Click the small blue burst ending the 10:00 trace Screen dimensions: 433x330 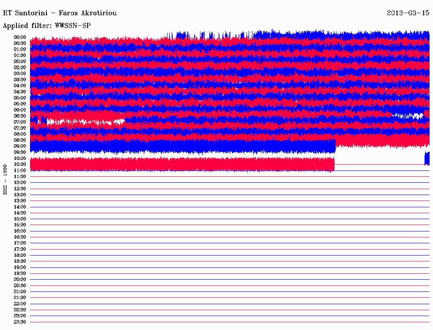coord(427,158)
